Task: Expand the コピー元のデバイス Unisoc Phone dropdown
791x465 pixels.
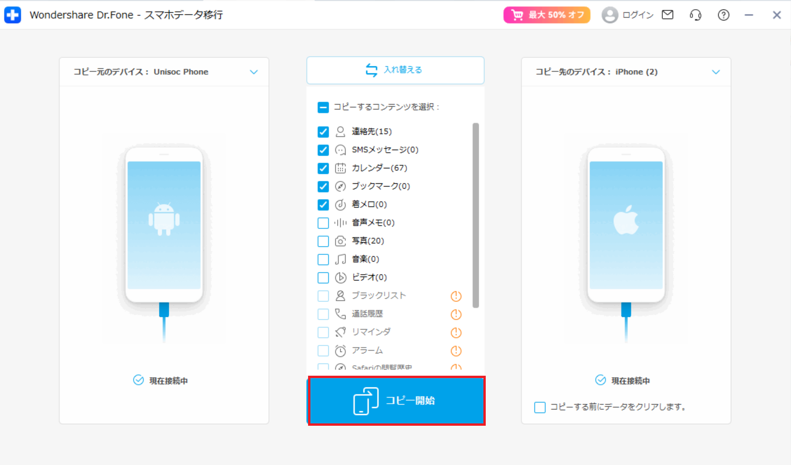Action: coord(254,72)
